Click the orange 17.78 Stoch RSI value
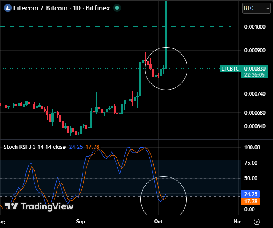 (x=92, y=147)
